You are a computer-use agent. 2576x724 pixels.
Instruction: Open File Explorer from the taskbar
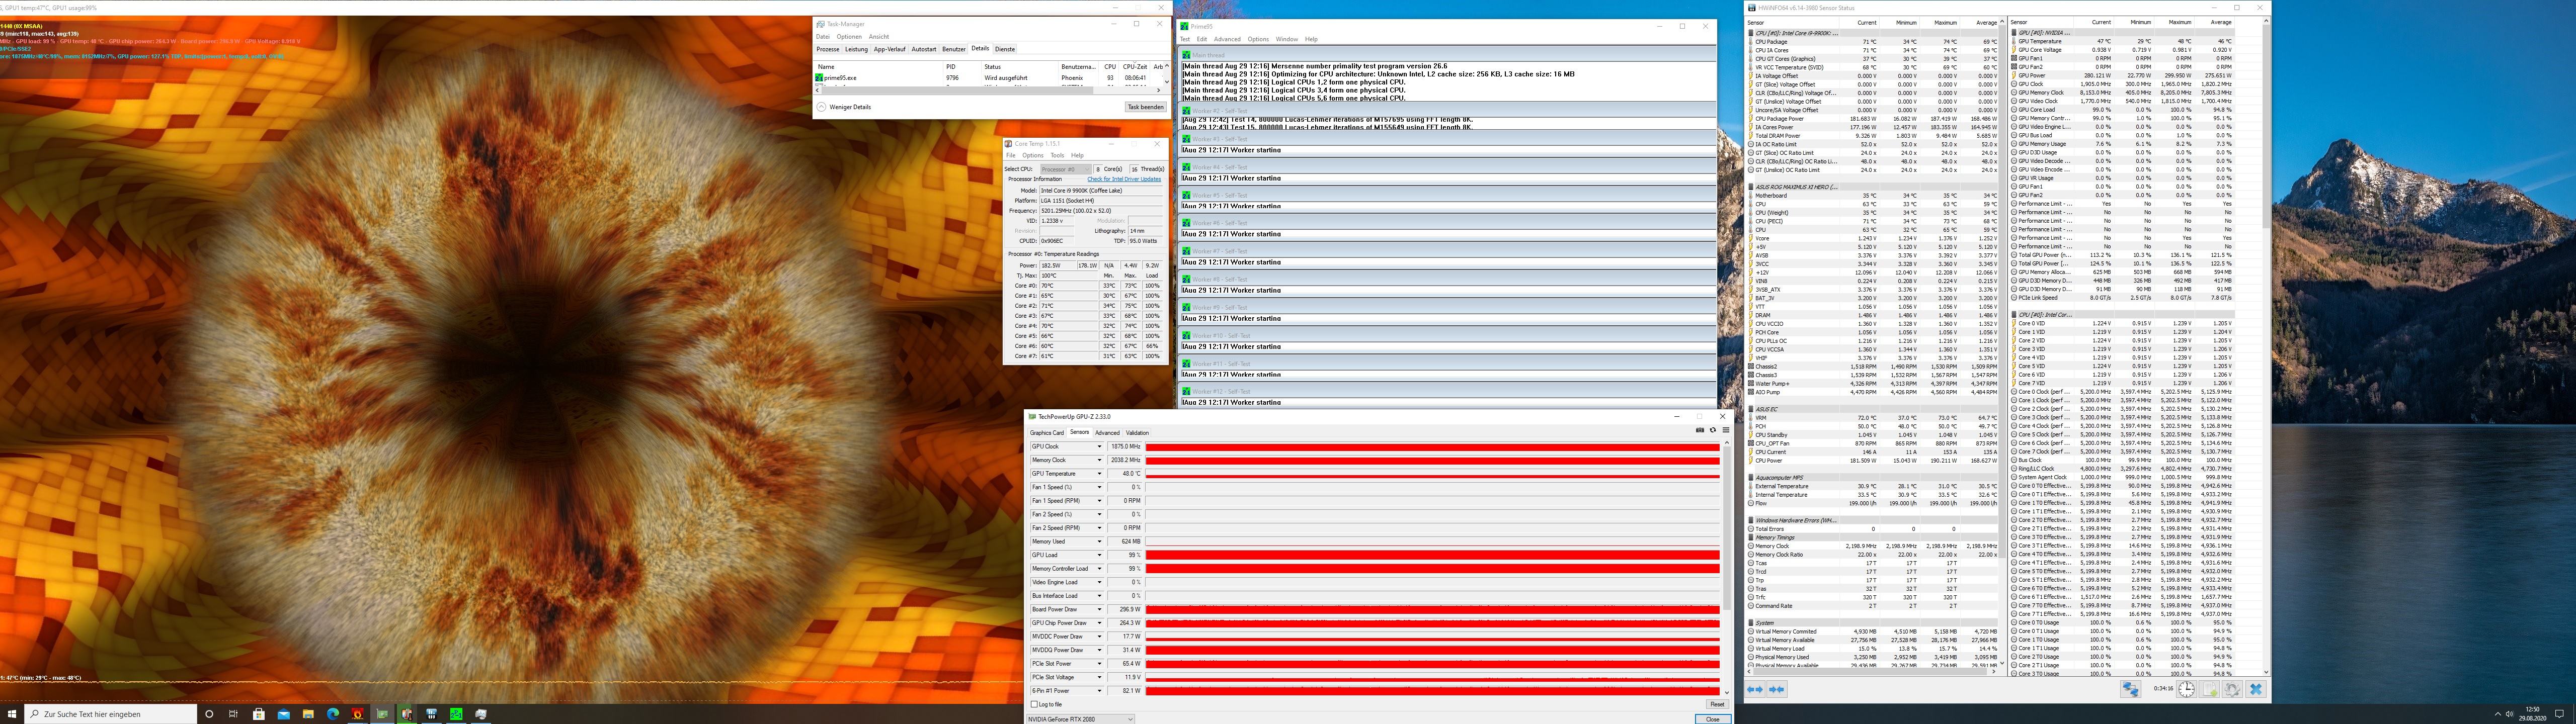tap(308, 714)
